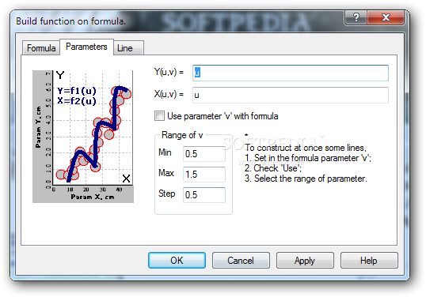
Task: Click 'To construct at once some lines' text
Action: [306, 148]
